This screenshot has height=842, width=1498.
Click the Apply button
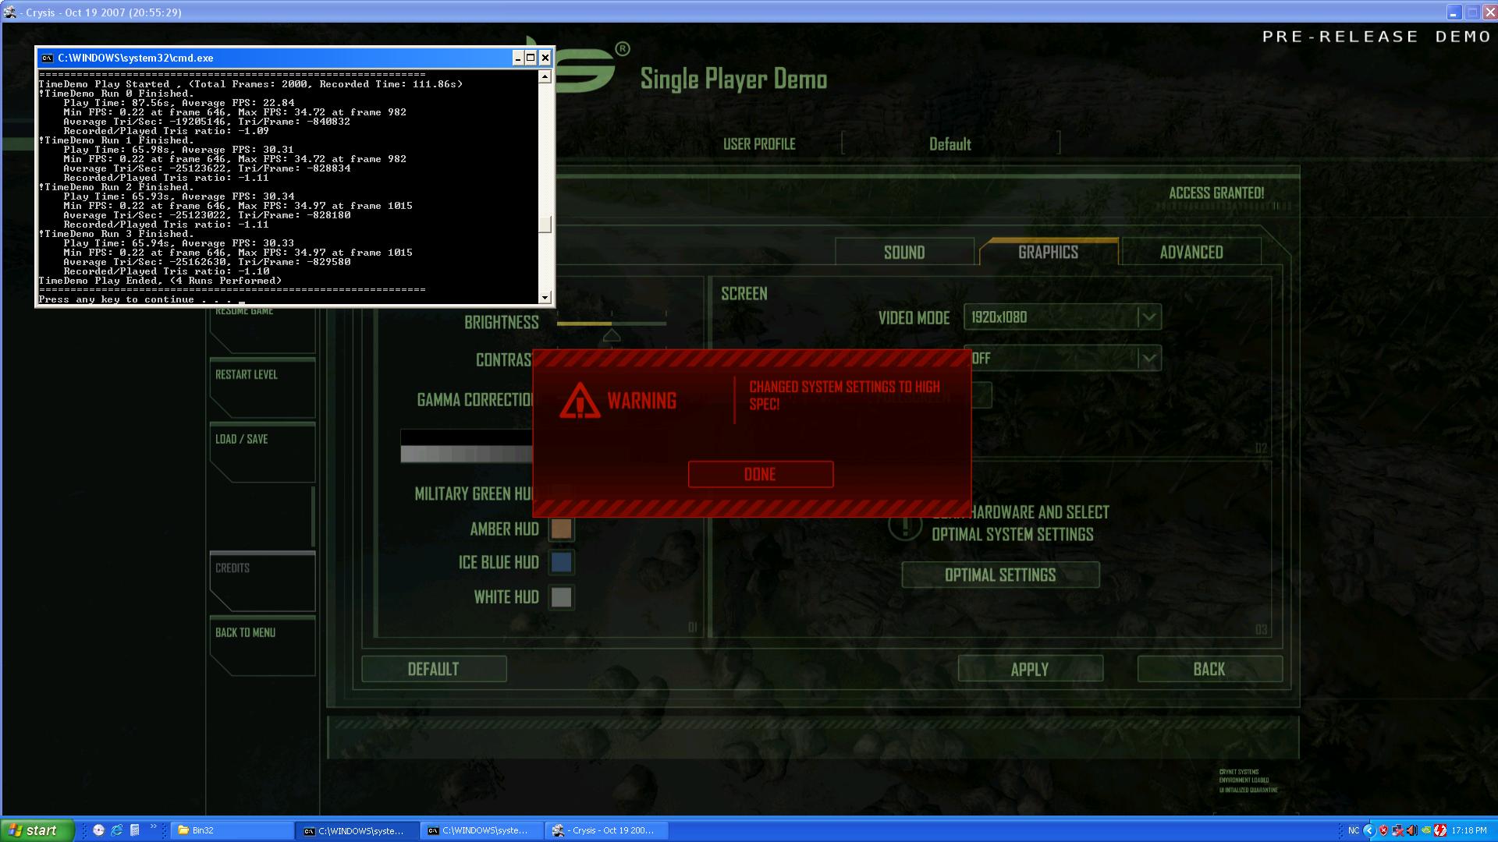(1030, 669)
